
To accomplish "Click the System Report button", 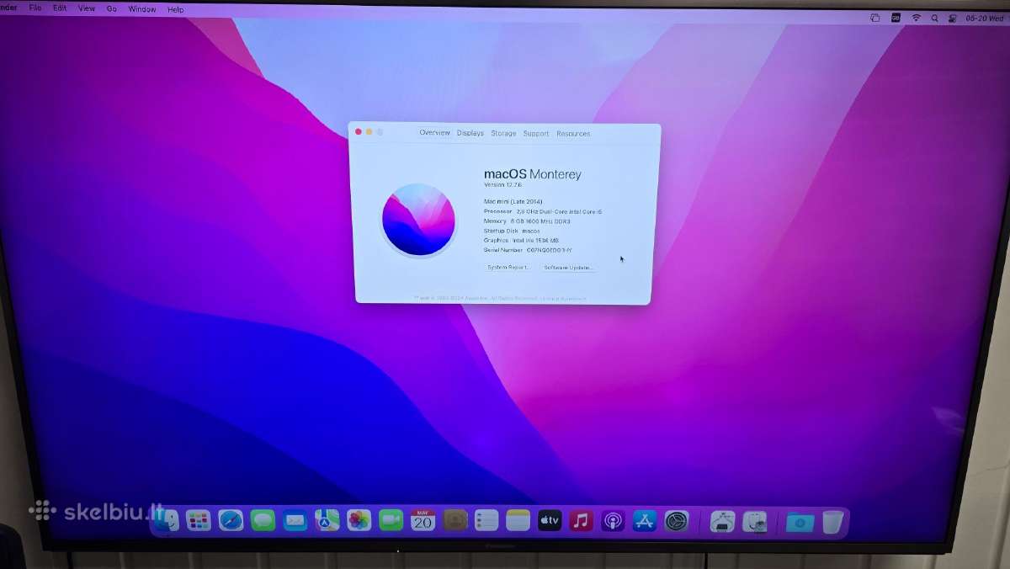I will click(x=509, y=267).
